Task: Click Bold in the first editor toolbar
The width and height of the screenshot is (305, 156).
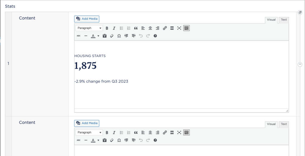Action: click(107, 28)
